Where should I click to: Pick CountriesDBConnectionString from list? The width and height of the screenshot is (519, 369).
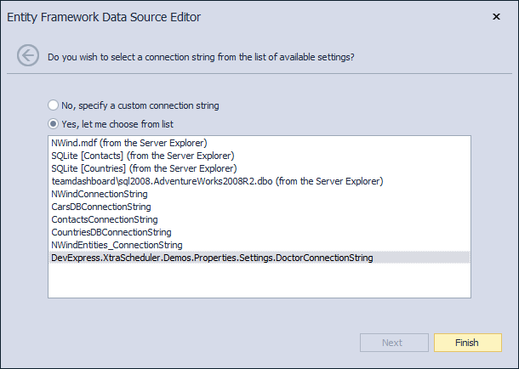click(x=111, y=232)
